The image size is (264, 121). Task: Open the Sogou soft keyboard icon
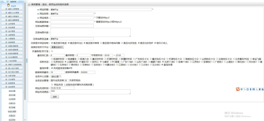pos(253,89)
